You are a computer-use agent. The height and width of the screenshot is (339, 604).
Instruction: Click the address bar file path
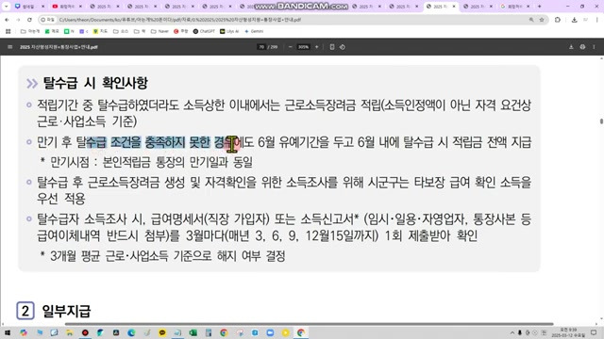[180, 20]
